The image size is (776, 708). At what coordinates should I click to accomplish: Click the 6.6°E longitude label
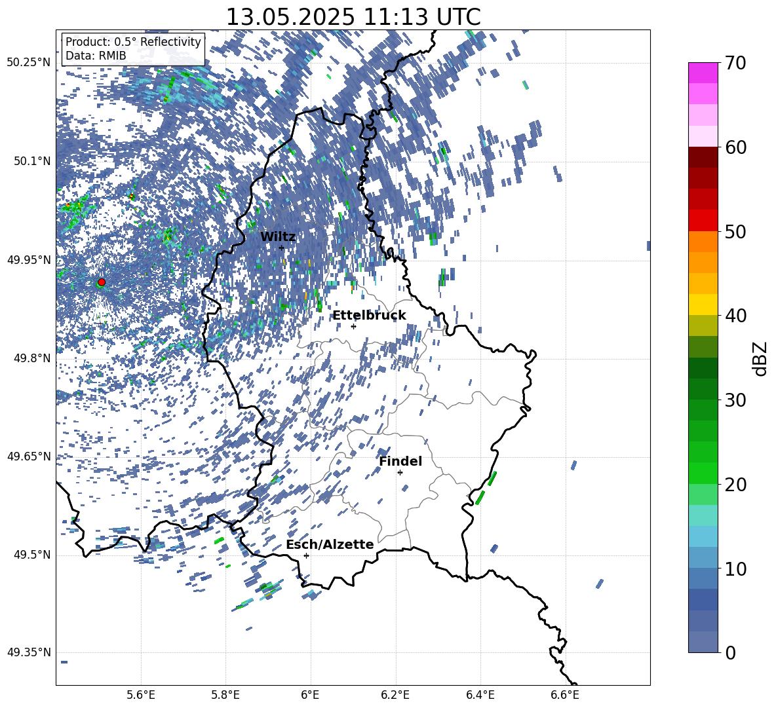click(x=565, y=695)
